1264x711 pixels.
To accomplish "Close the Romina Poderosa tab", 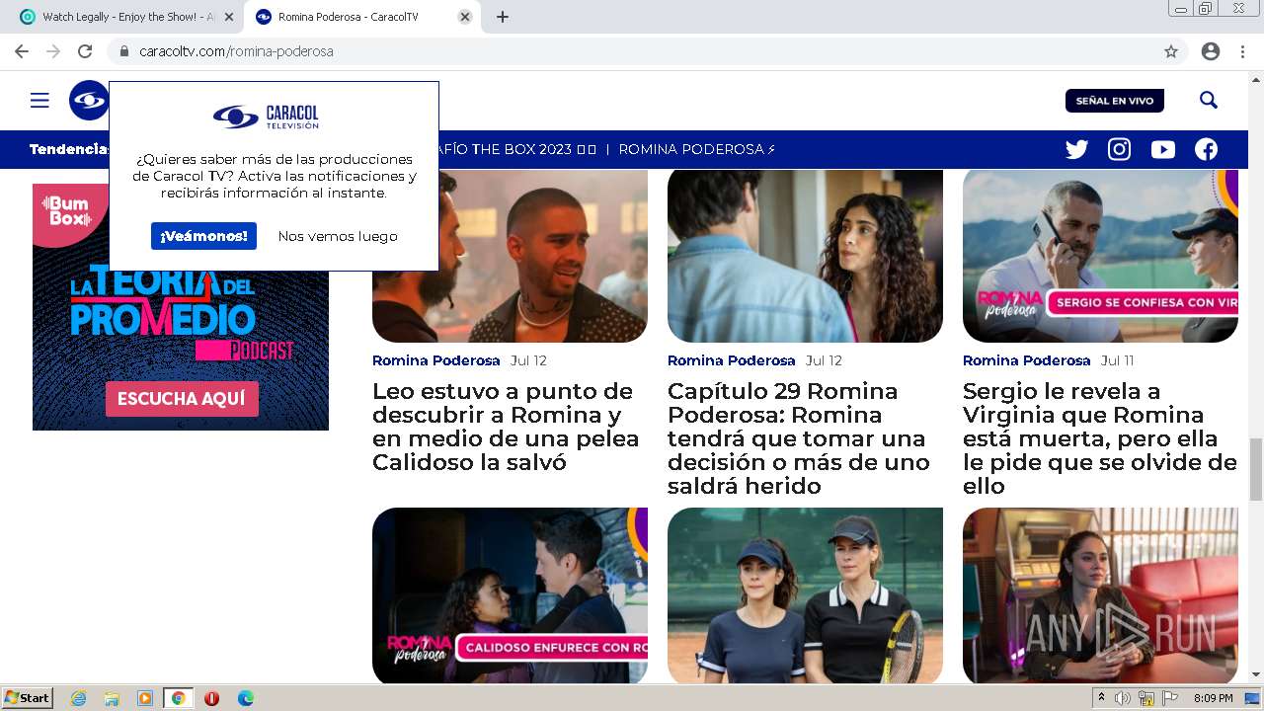I will pos(465,17).
